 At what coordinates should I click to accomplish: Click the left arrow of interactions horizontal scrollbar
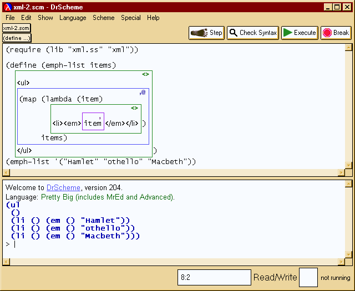[x=6, y=262]
